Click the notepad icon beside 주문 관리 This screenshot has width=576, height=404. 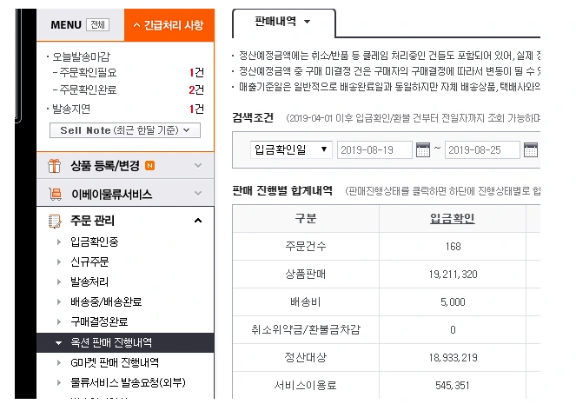[55, 221]
